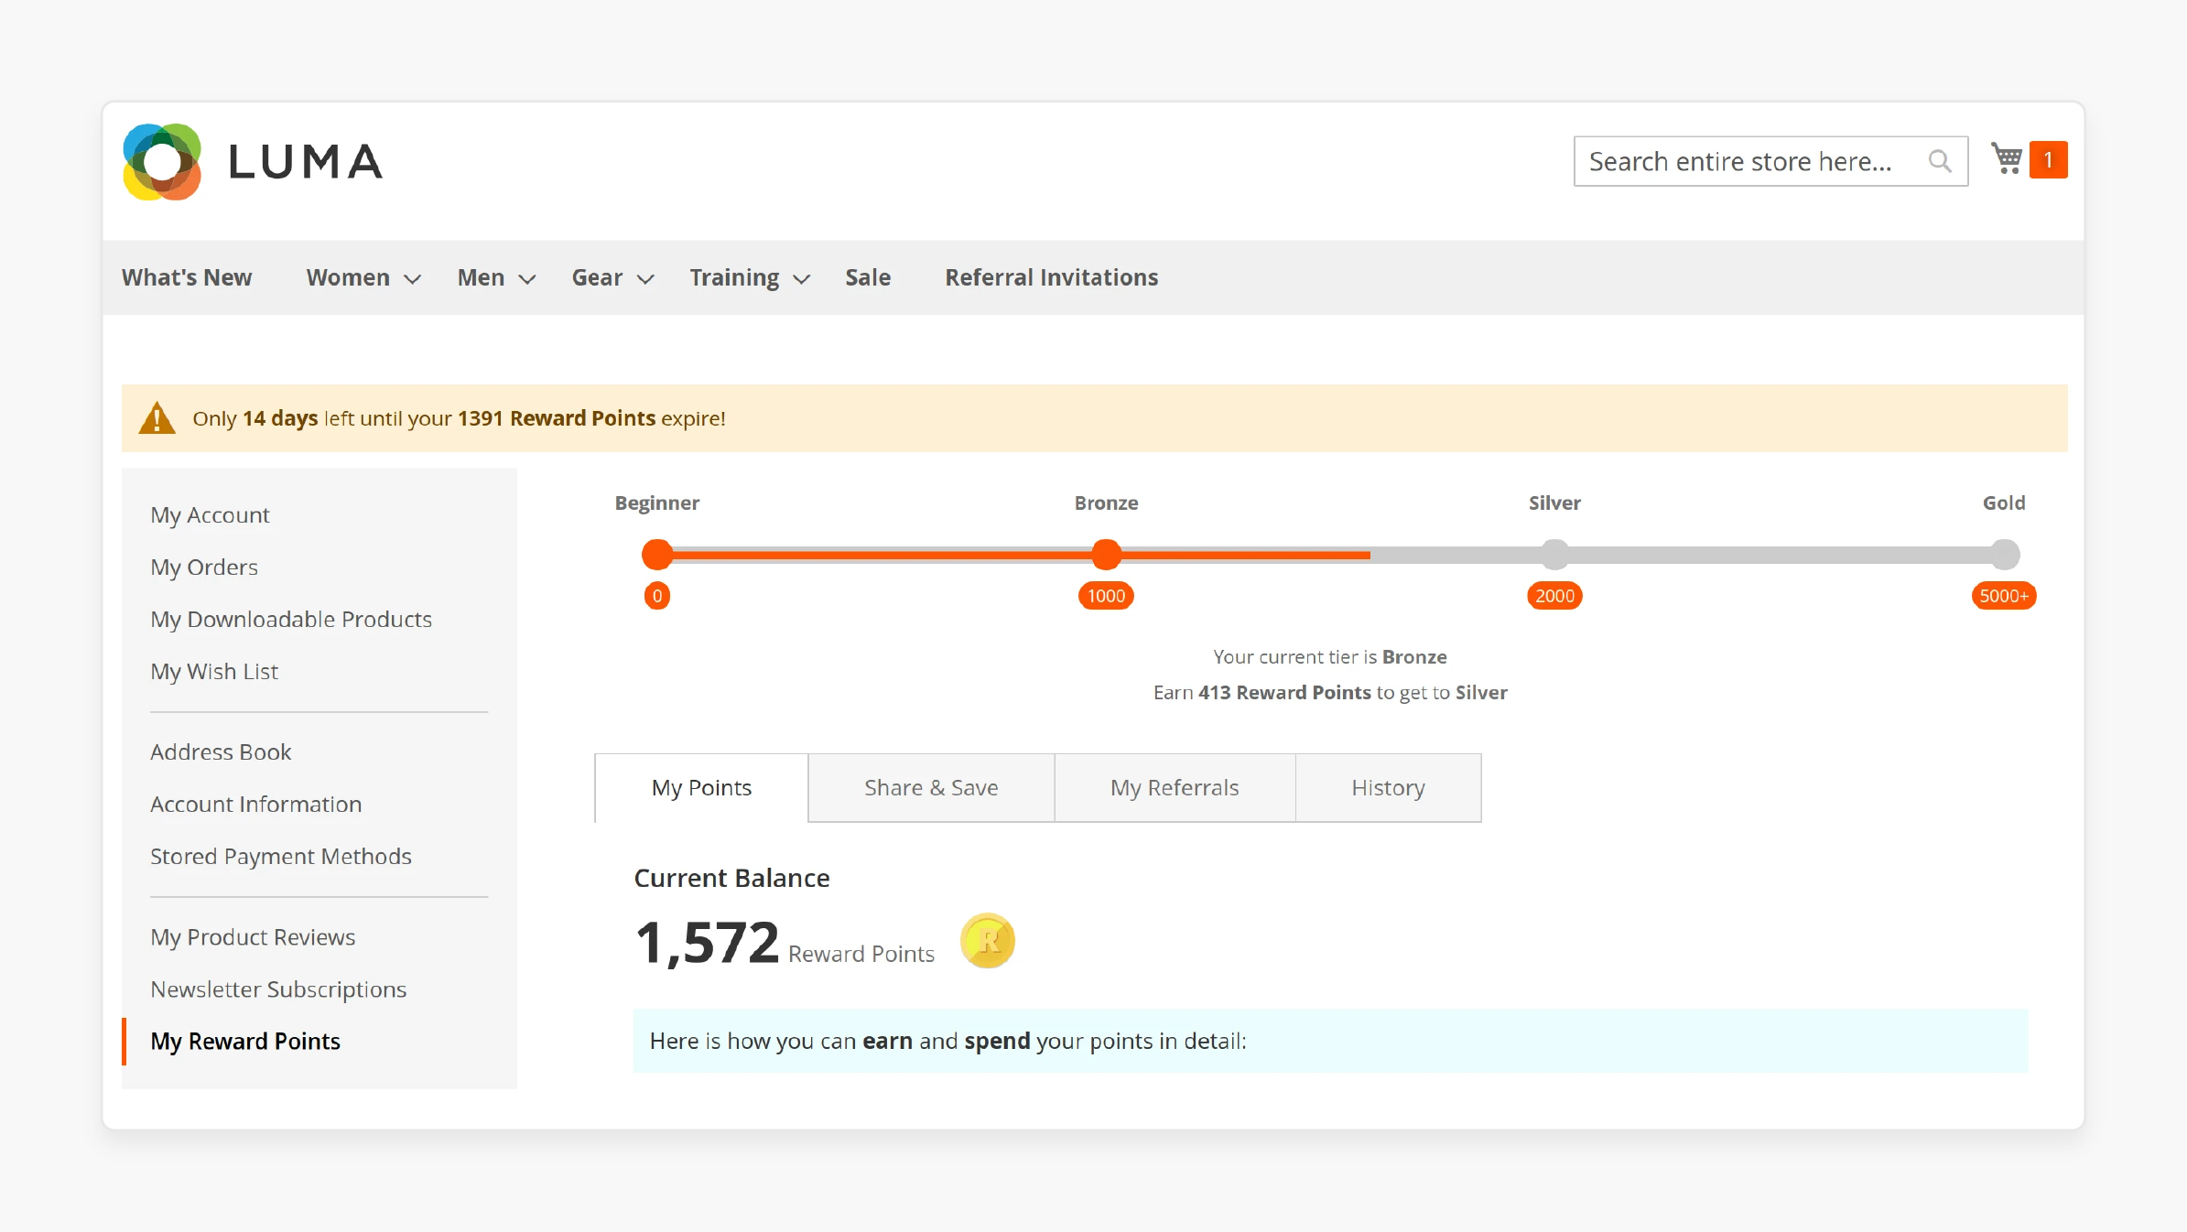Expand the Men menu chevron

point(527,279)
